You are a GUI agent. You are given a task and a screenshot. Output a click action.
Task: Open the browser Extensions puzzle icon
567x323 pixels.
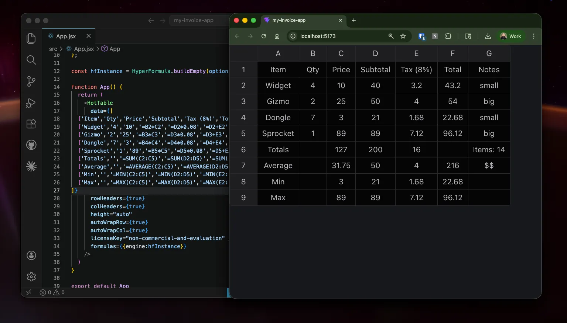tap(448, 36)
